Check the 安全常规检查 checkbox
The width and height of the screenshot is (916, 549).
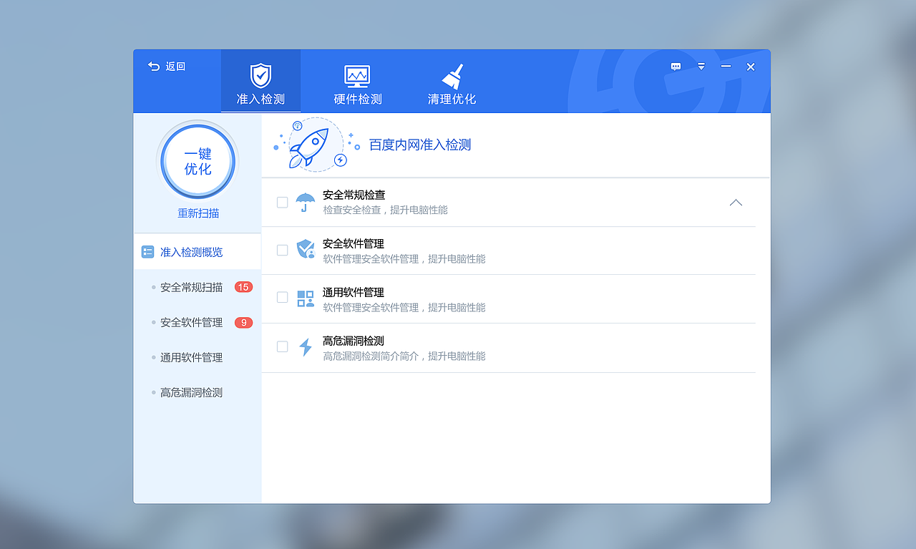click(x=282, y=203)
